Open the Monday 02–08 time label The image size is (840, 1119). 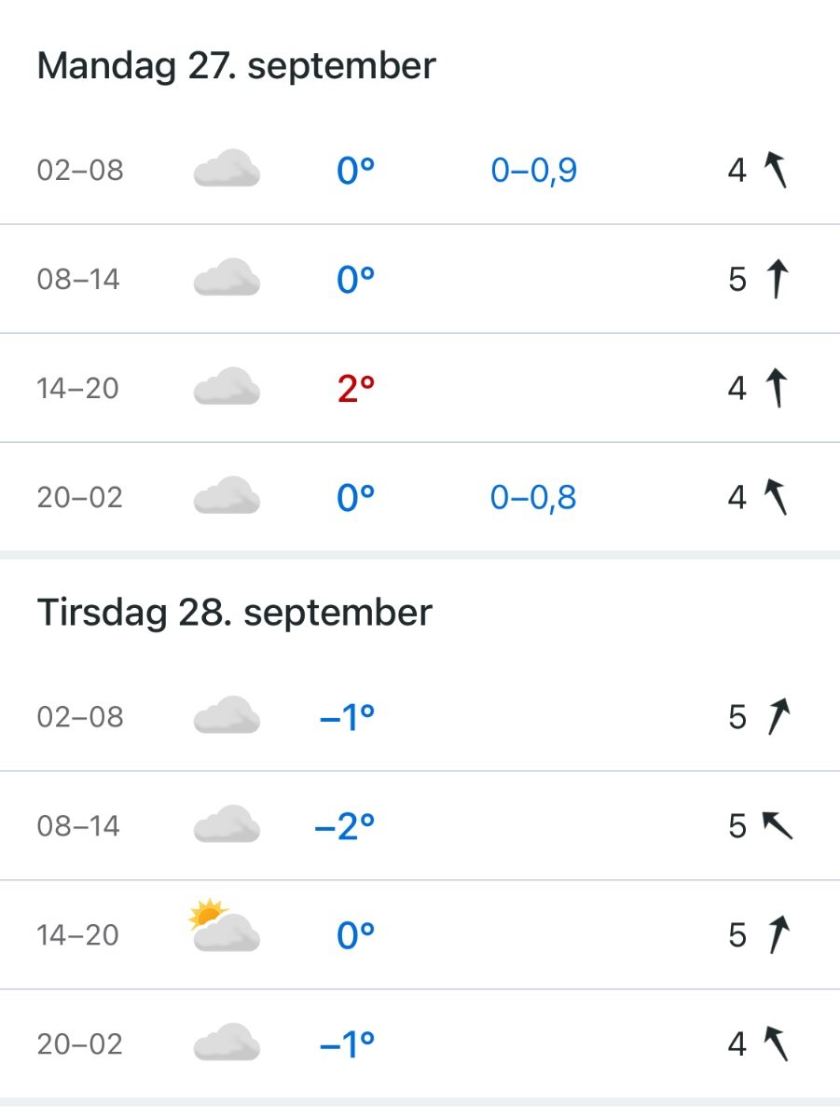click(80, 172)
